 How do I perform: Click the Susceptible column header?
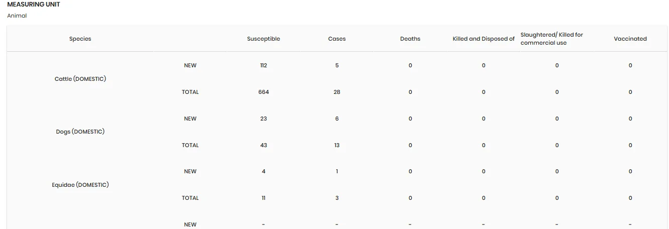(263, 39)
